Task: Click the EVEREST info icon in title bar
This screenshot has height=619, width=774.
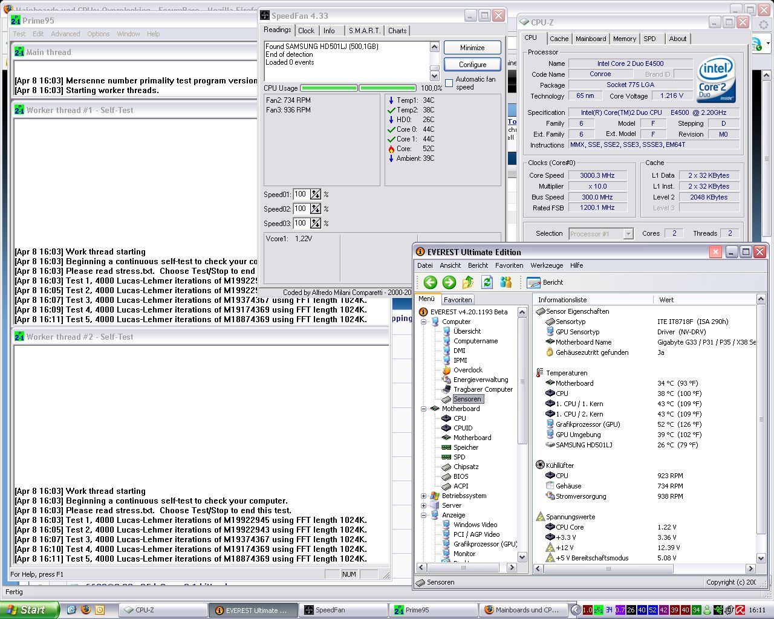Action: click(420, 252)
